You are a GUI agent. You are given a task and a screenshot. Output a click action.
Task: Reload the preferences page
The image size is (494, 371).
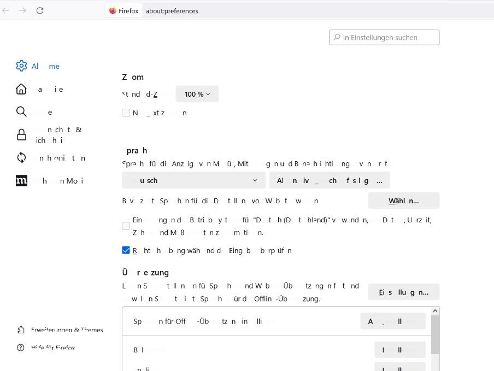[40, 11]
